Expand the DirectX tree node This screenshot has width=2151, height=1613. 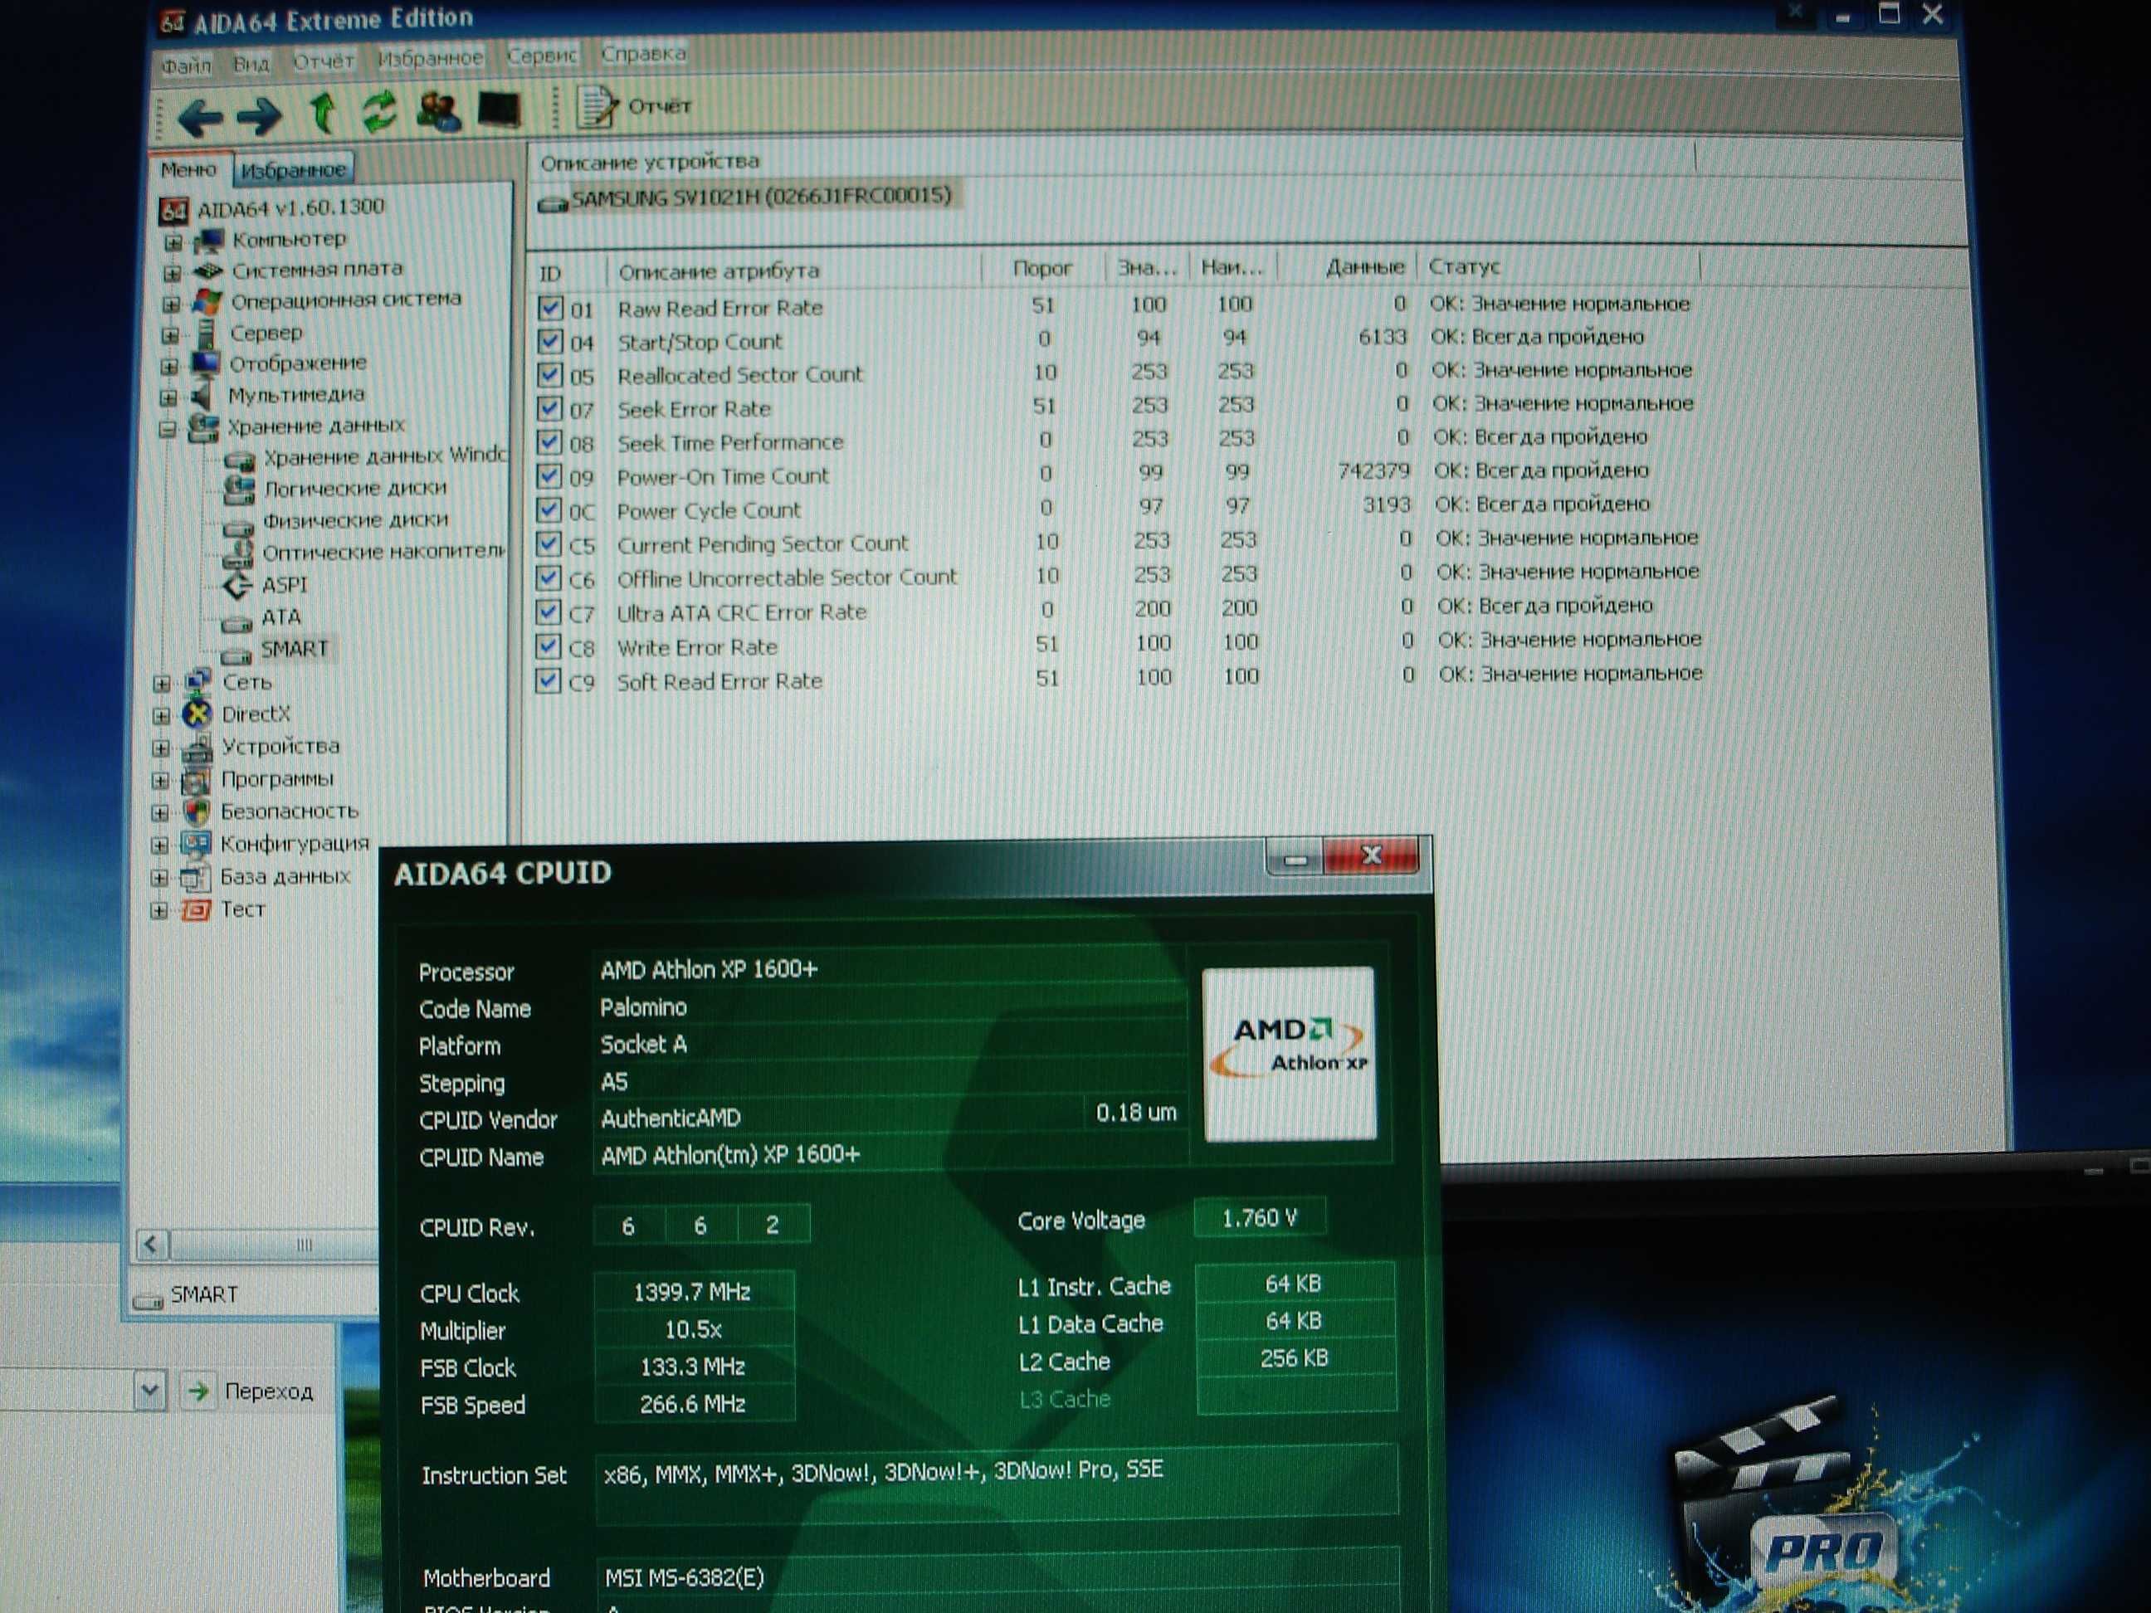(162, 715)
